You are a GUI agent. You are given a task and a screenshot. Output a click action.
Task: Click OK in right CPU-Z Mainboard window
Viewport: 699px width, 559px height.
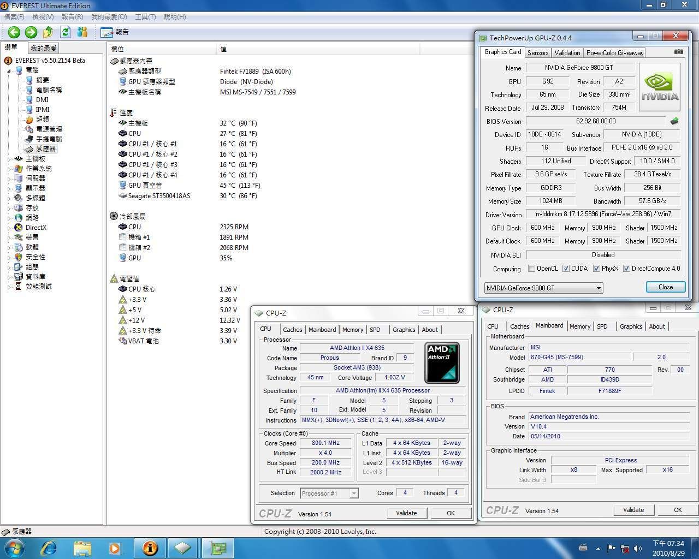pyautogui.click(x=678, y=510)
